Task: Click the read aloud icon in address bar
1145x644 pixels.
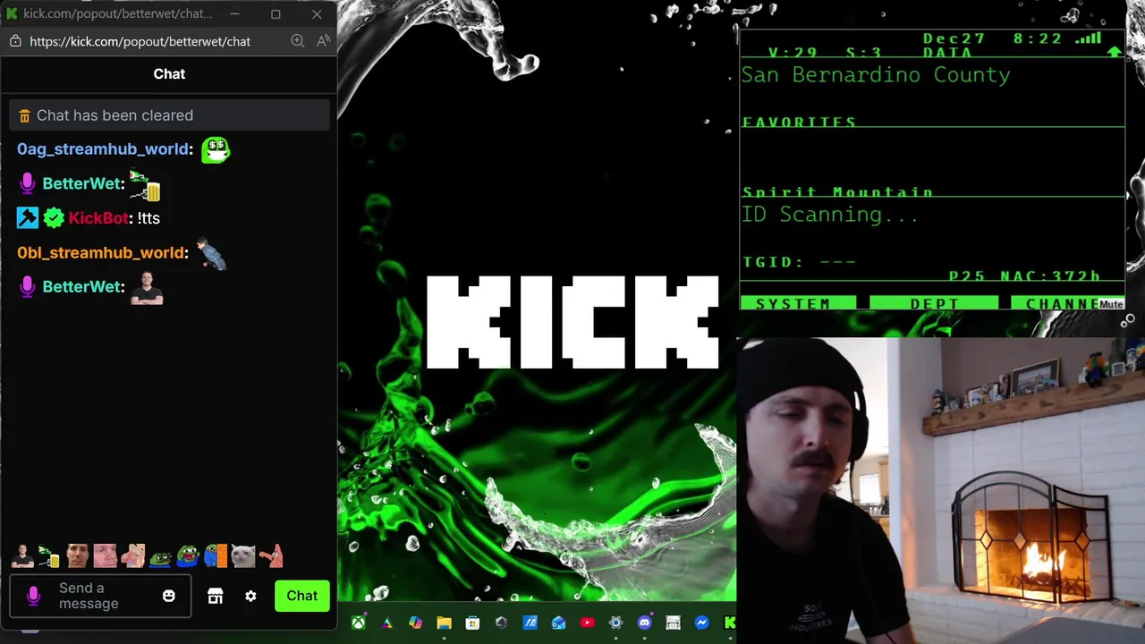Action: click(323, 41)
